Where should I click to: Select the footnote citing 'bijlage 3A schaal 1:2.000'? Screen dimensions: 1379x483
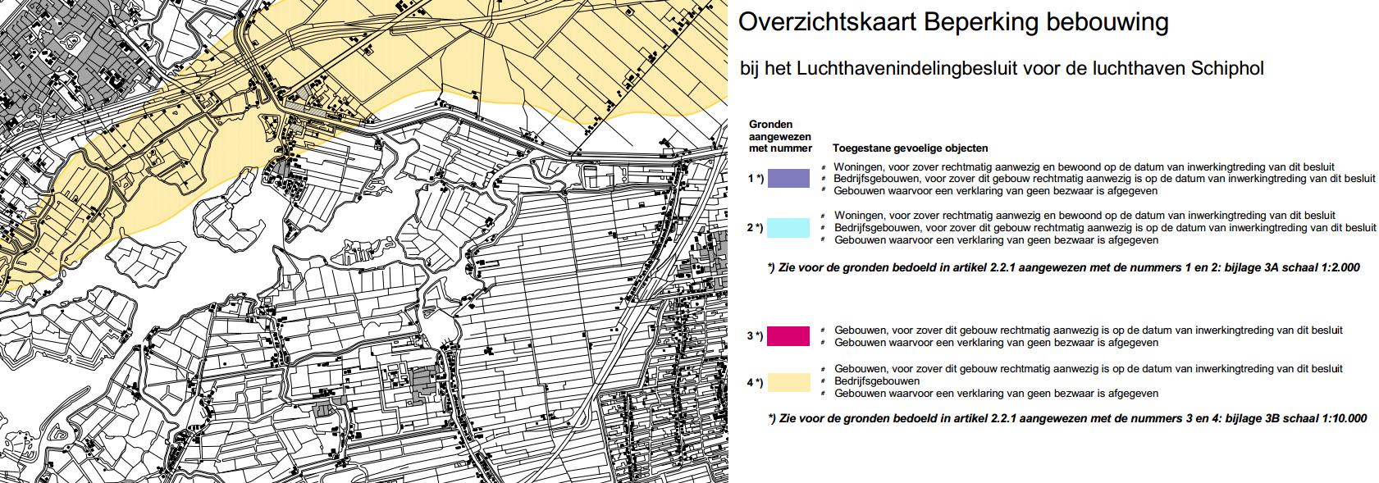[1065, 268]
